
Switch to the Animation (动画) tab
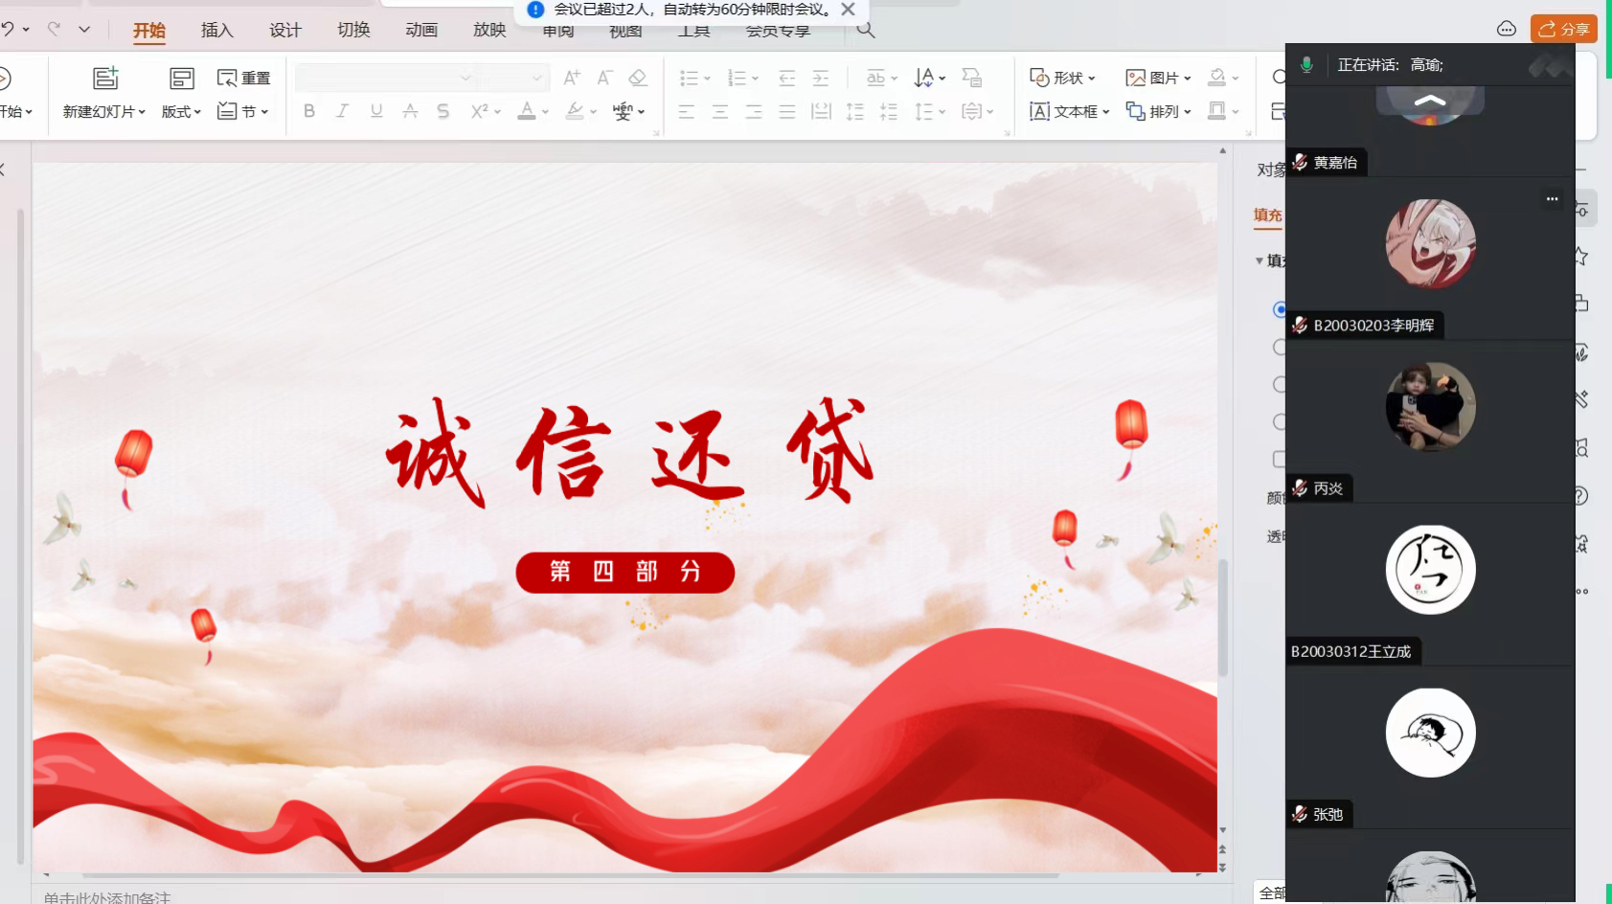(421, 30)
